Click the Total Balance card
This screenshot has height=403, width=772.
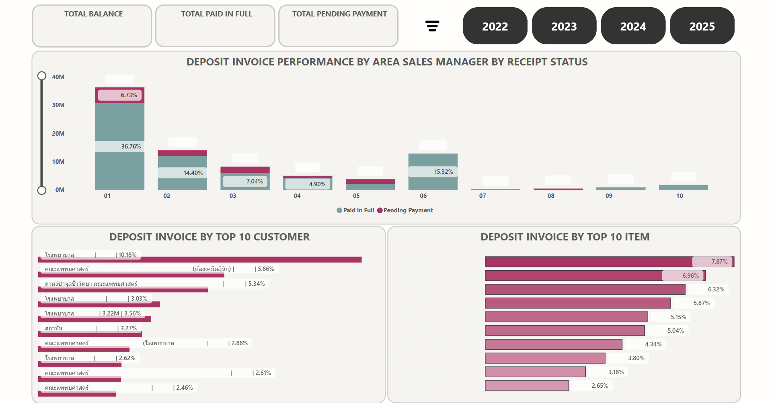[92, 26]
